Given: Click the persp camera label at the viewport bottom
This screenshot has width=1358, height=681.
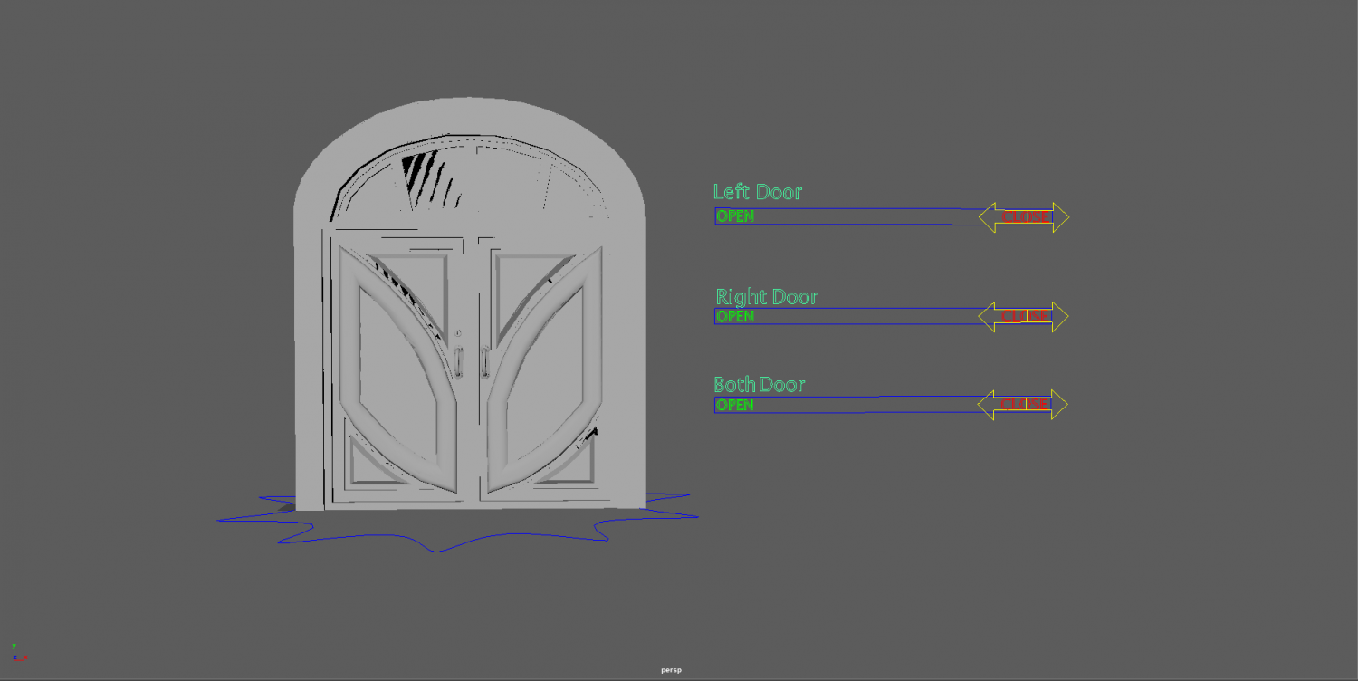Looking at the screenshot, I should (x=670, y=669).
